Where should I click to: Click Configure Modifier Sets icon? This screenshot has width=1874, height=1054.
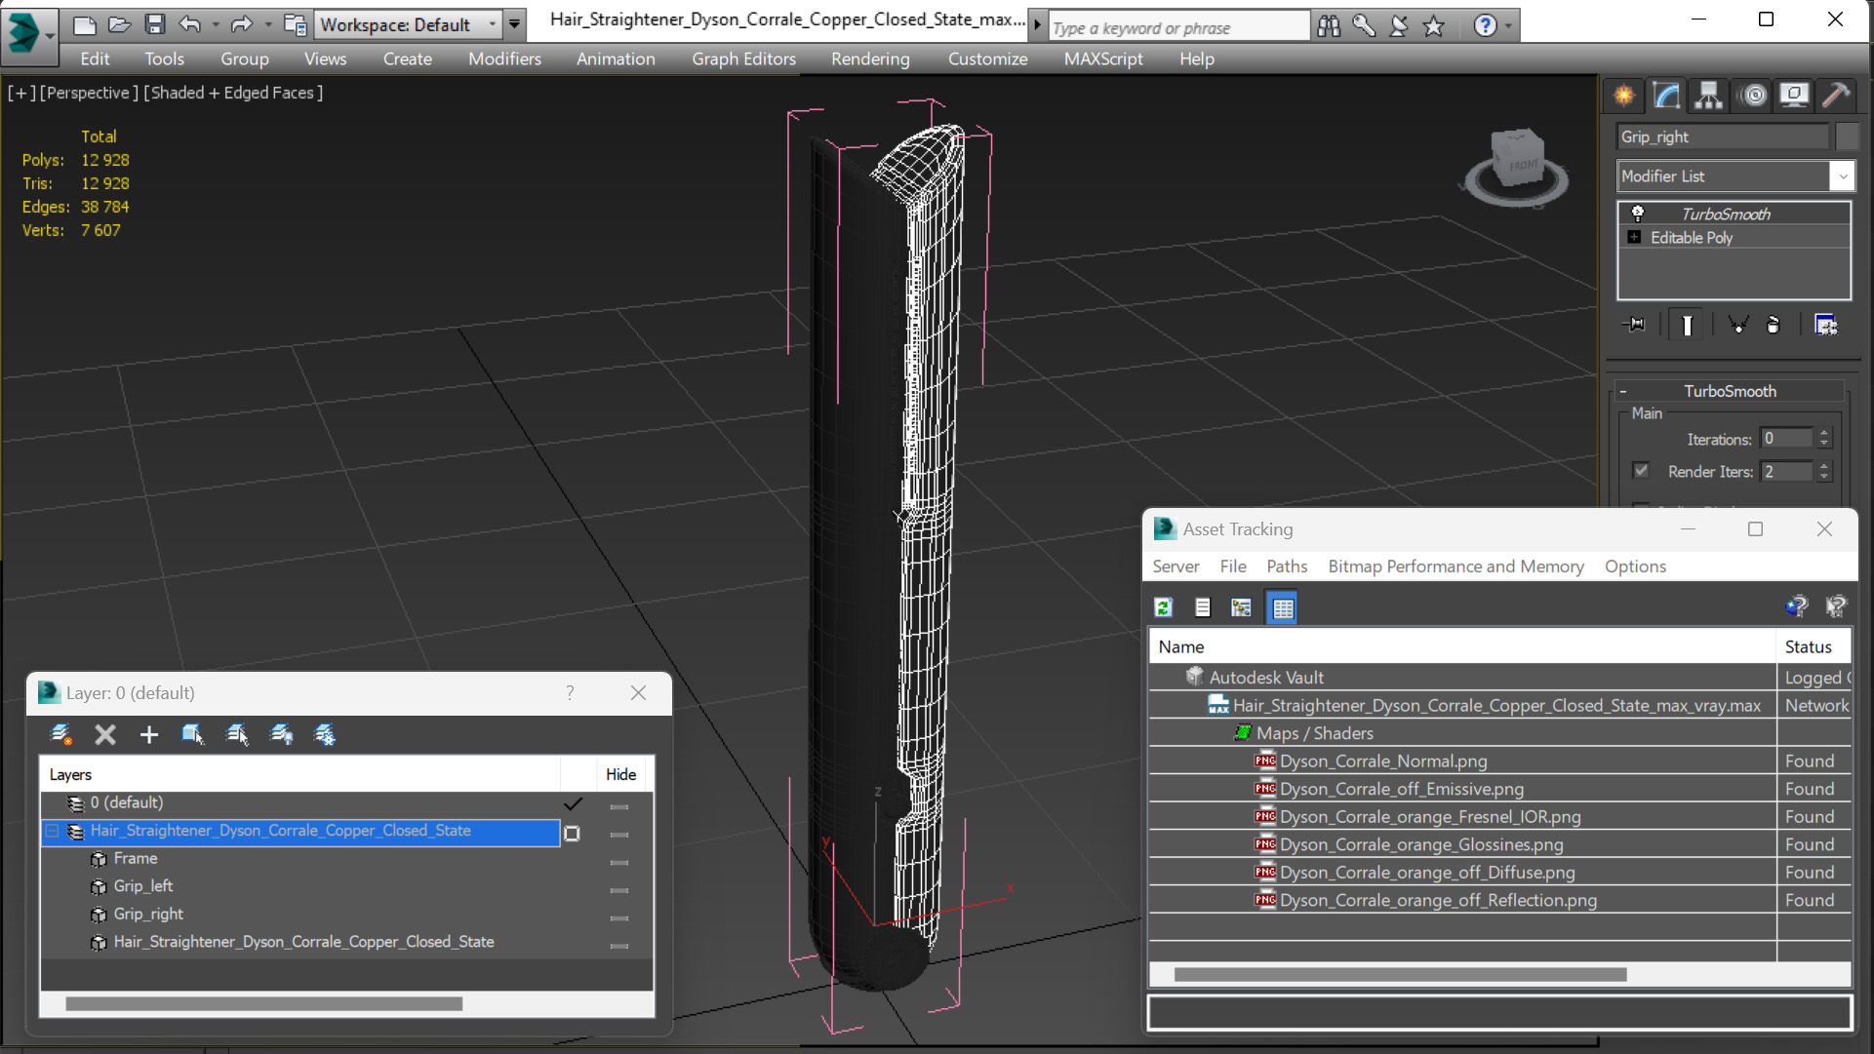[x=1825, y=325]
